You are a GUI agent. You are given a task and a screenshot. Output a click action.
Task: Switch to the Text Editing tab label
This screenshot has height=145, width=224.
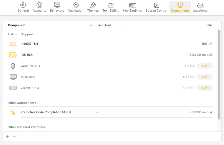click(111, 10)
